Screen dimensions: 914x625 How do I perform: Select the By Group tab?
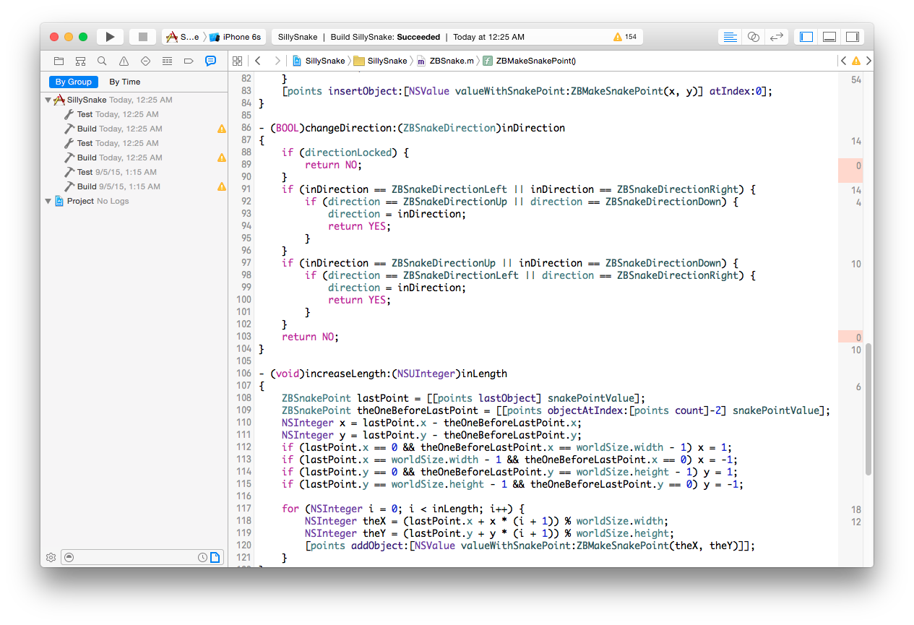click(73, 82)
